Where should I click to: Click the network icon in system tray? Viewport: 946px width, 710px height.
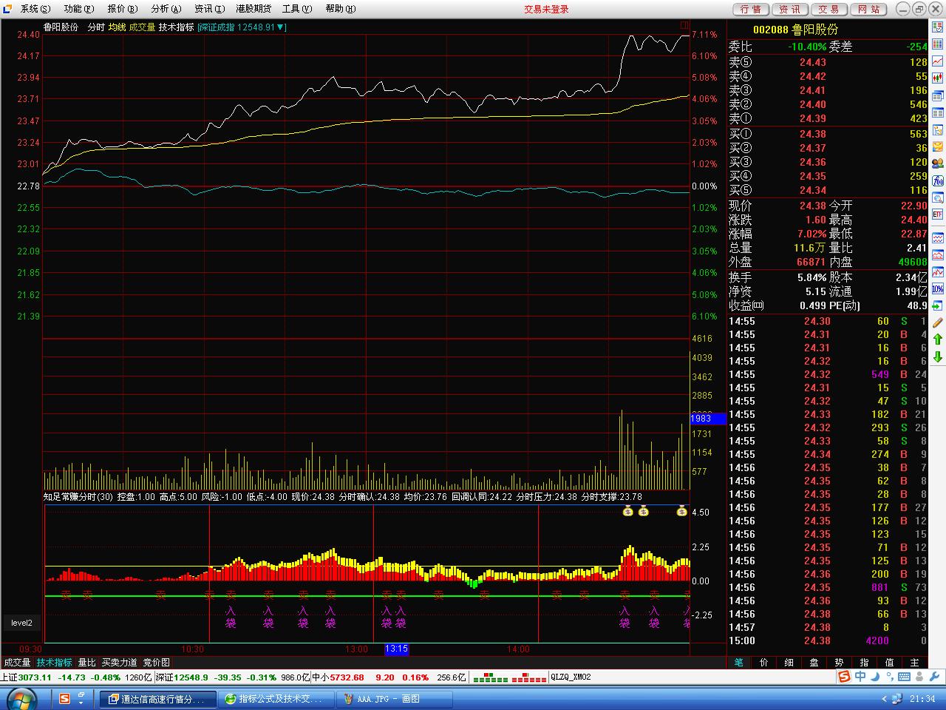point(896,699)
